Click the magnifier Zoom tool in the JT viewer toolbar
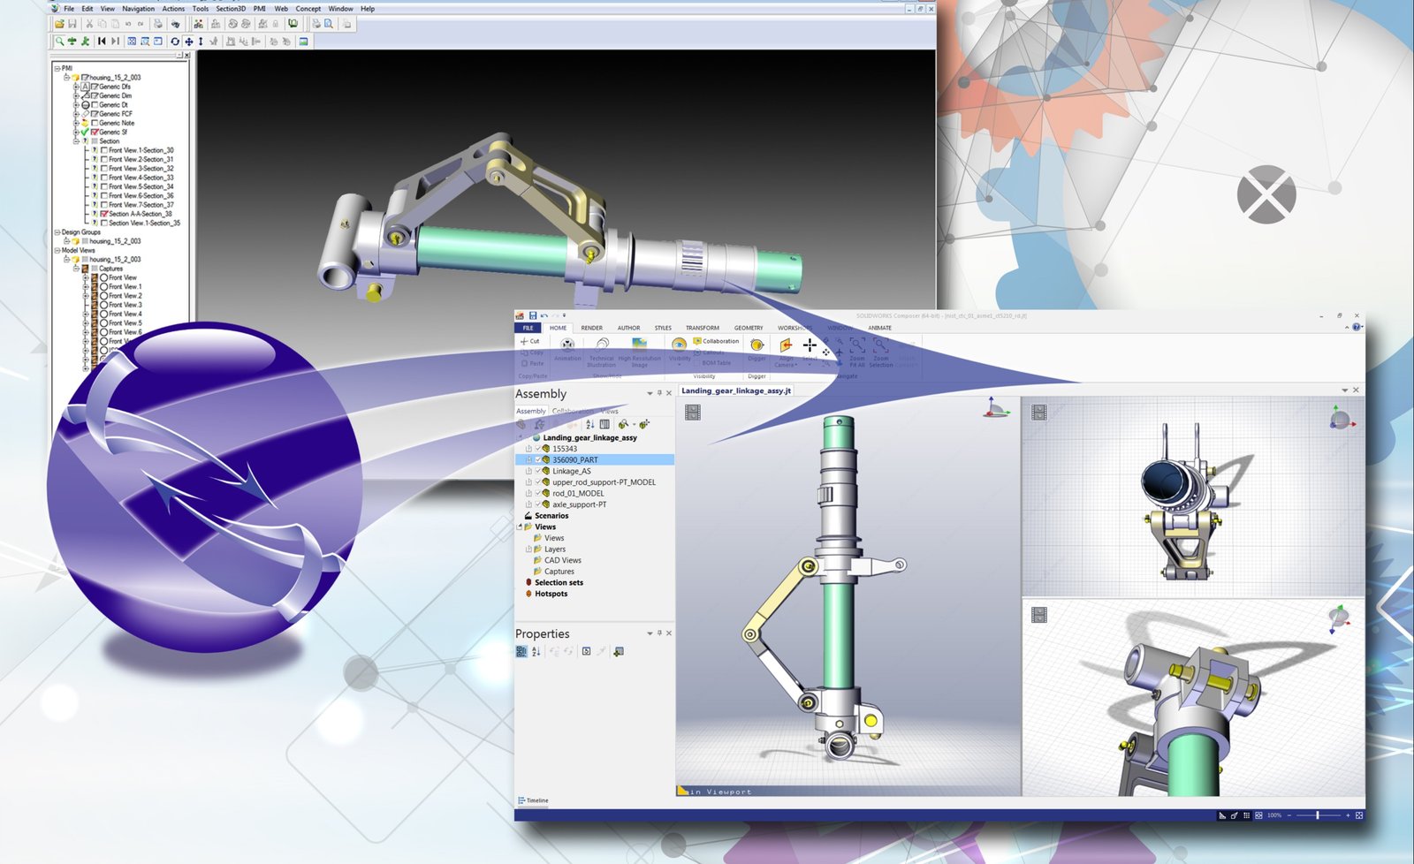This screenshot has height=864, width=1414. point(59,42)
